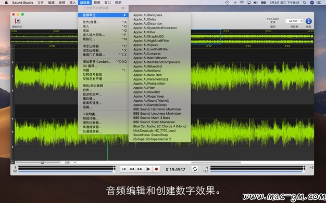Toggle the loop playback button
Viewport: 326px width, 203px height.
(x=195, y=169)
